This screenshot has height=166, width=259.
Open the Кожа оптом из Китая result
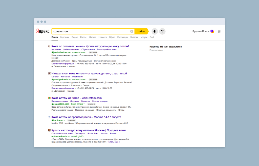tap(76, 98)
